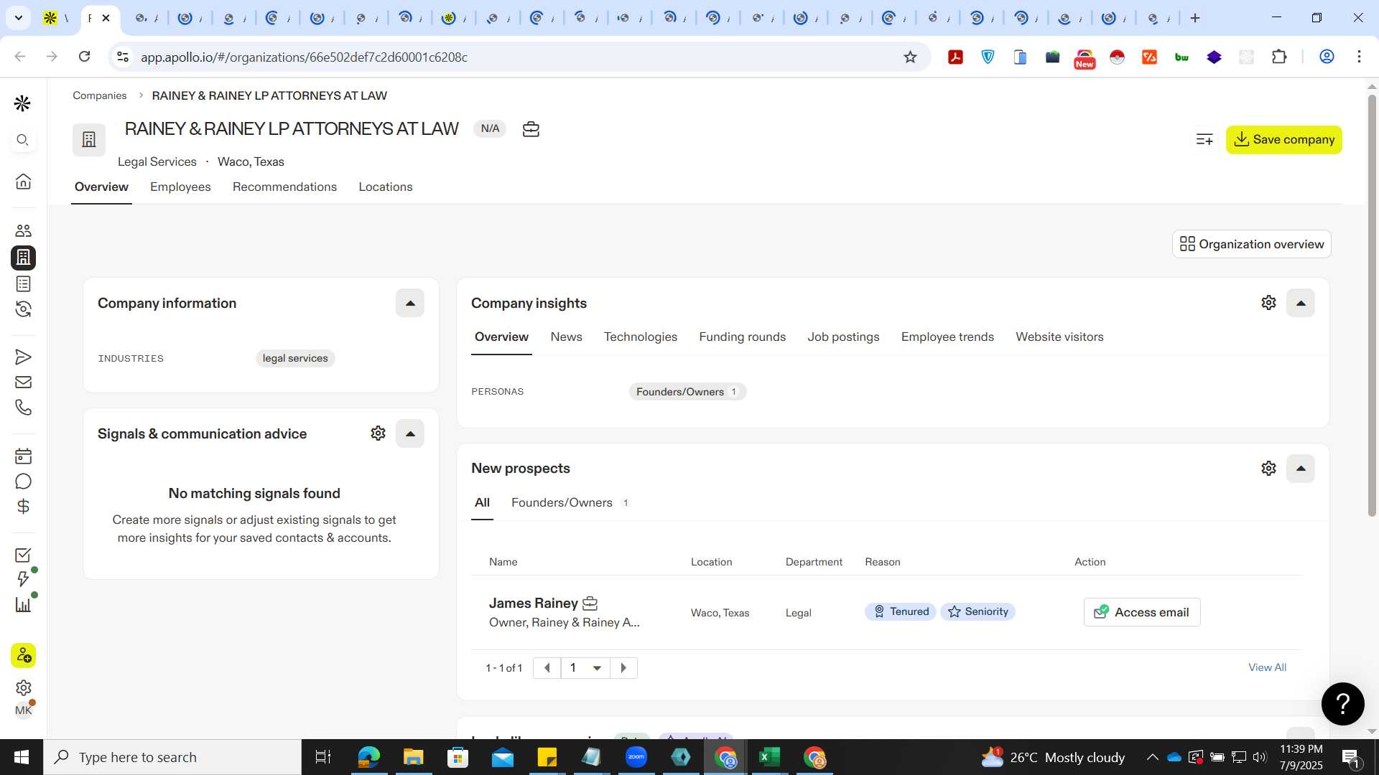Open the News insights tab

[566, 337]
